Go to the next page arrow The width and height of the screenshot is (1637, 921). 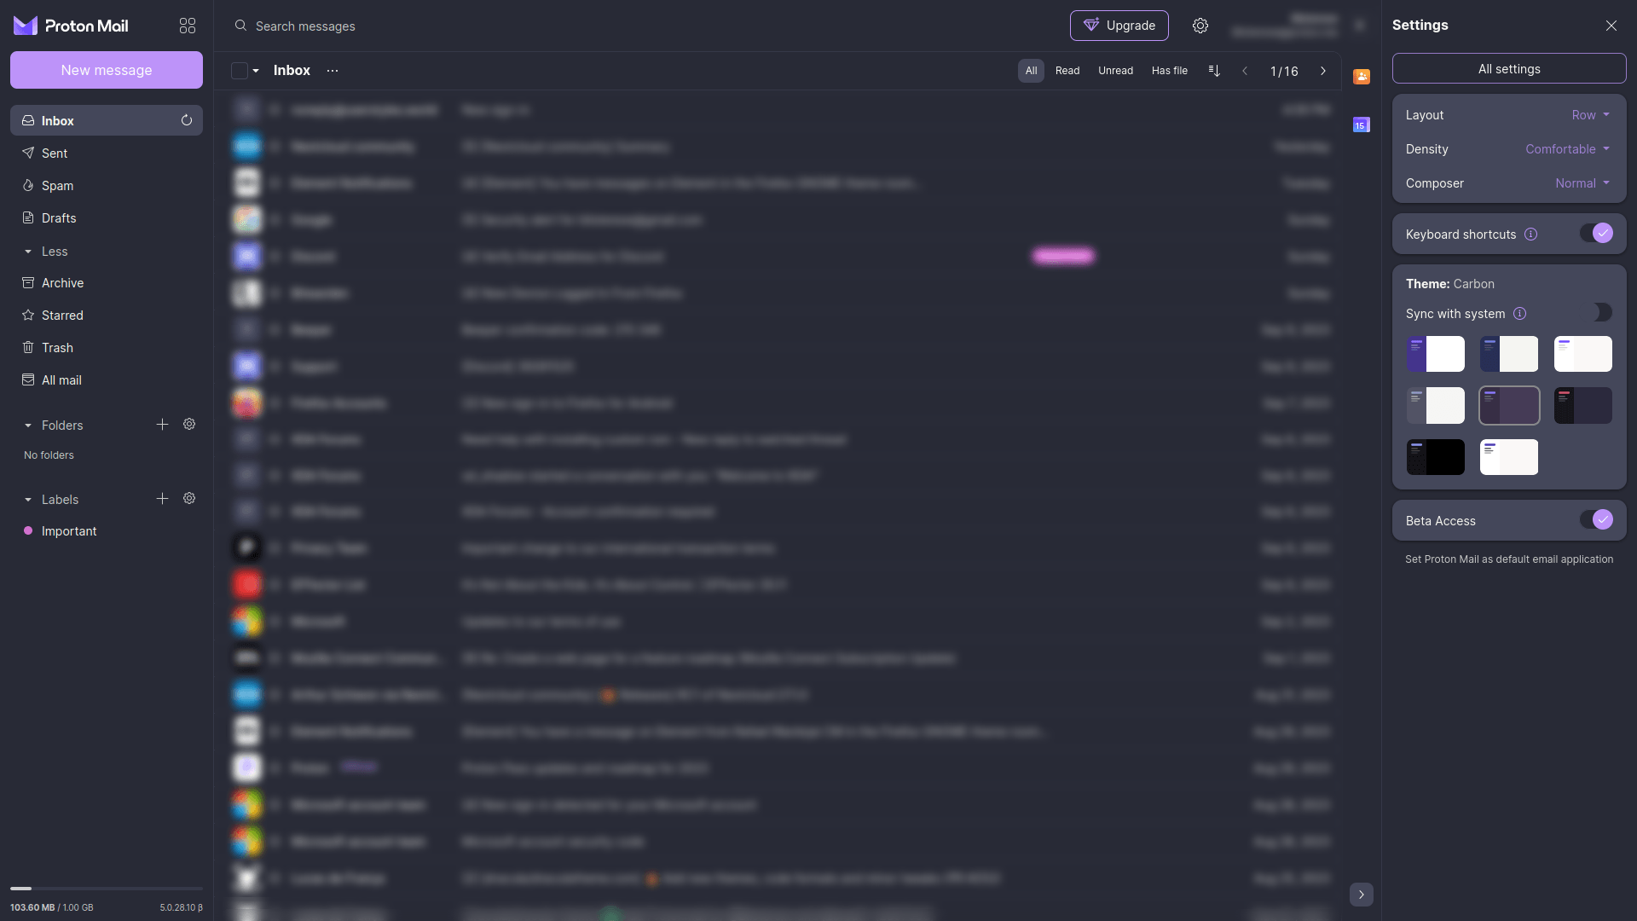pyautogui.click(x=1323, y=71)
